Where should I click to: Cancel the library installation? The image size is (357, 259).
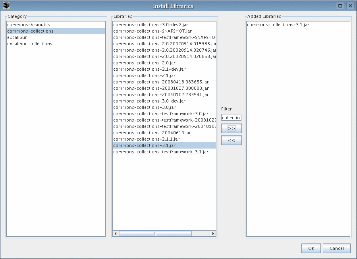point(336,248)
